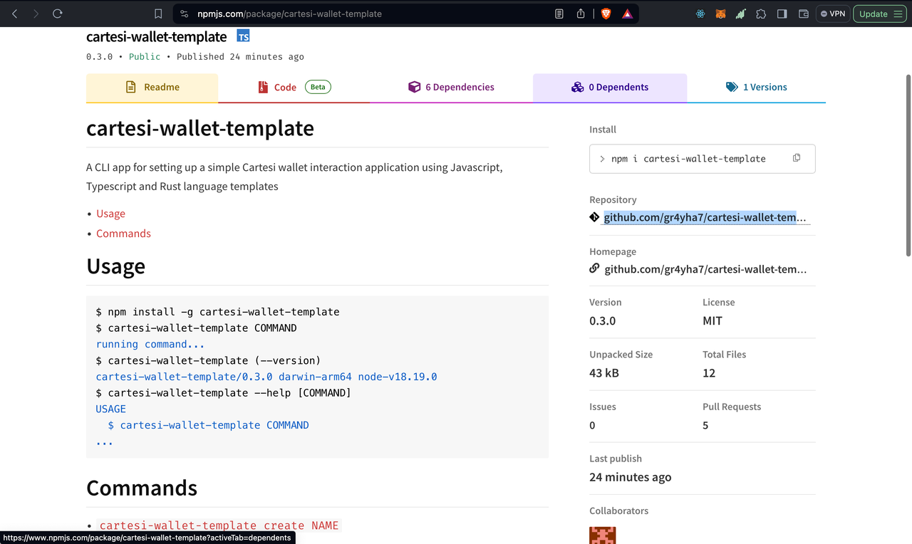The image size is (912, 544).
Task: Bookmark this page with the bookmark icon
Action: 158,14
